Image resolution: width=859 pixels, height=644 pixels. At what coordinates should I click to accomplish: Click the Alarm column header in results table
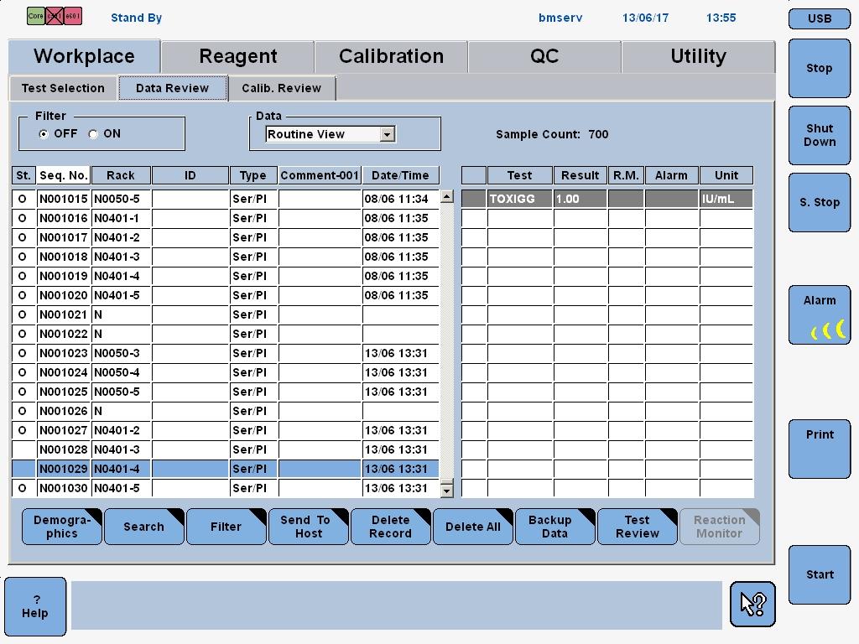tap(672, 175)
